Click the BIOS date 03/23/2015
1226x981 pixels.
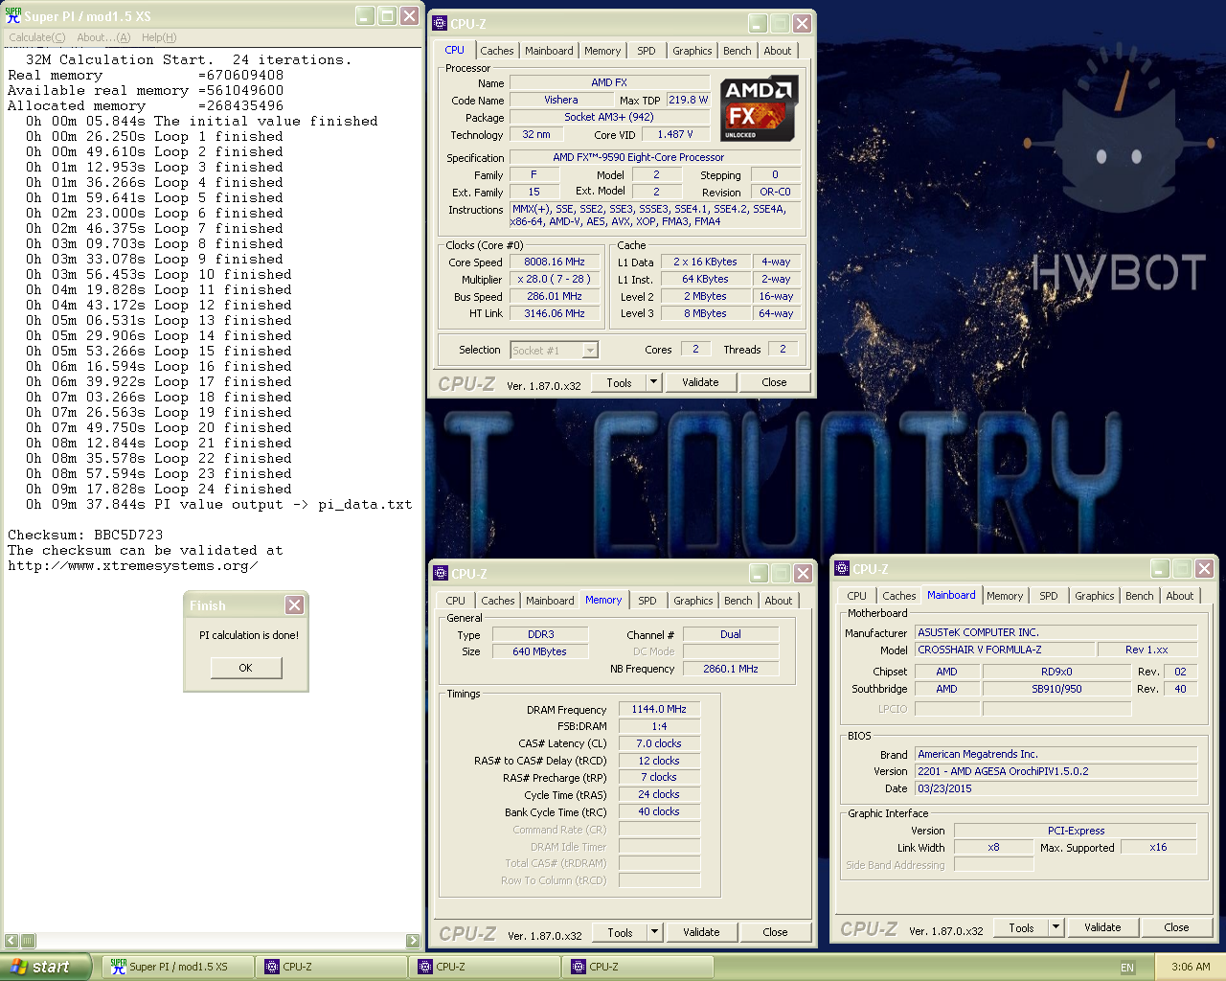tap(1056, 788)
